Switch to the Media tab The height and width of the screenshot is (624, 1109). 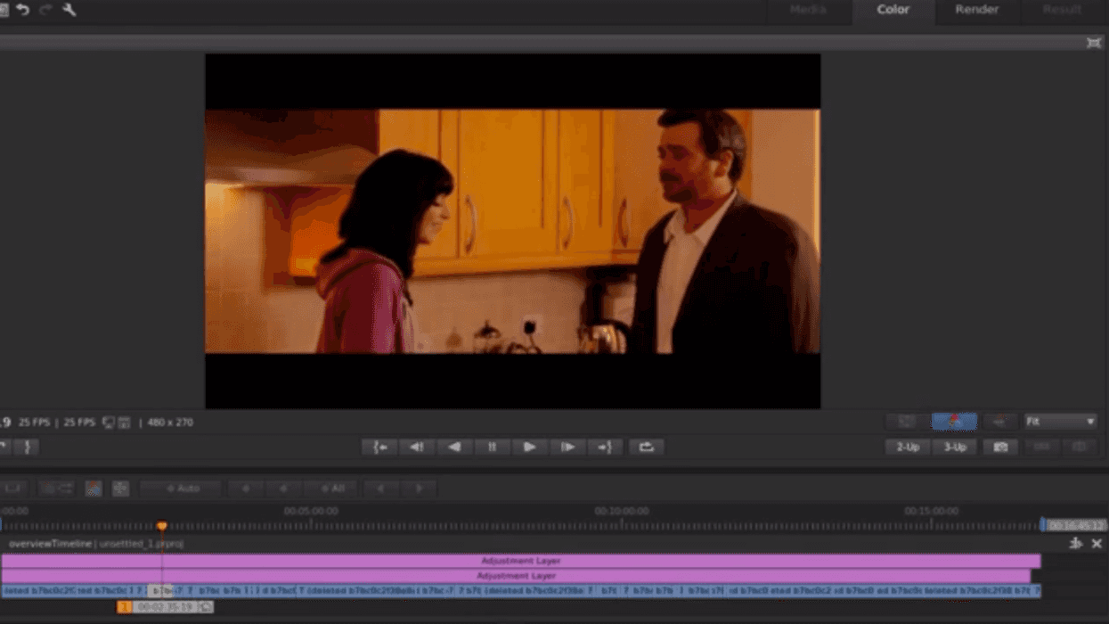pos(808,10)
